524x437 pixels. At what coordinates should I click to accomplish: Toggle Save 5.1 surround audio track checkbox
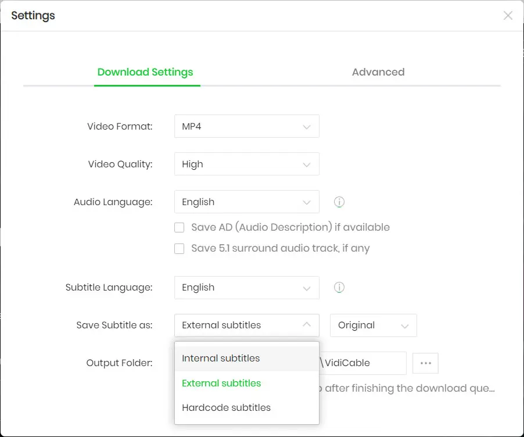[179, 248]
